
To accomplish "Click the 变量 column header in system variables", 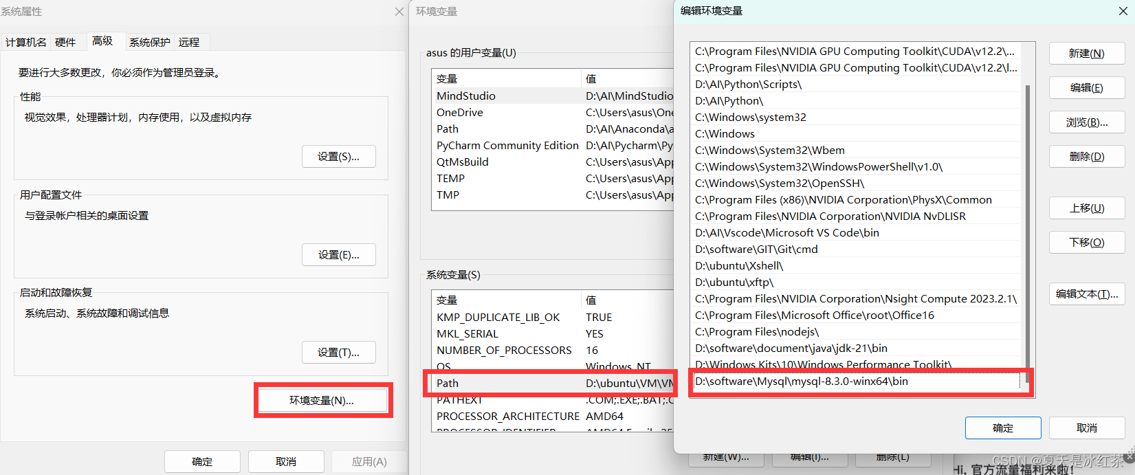I will (507, 300).
